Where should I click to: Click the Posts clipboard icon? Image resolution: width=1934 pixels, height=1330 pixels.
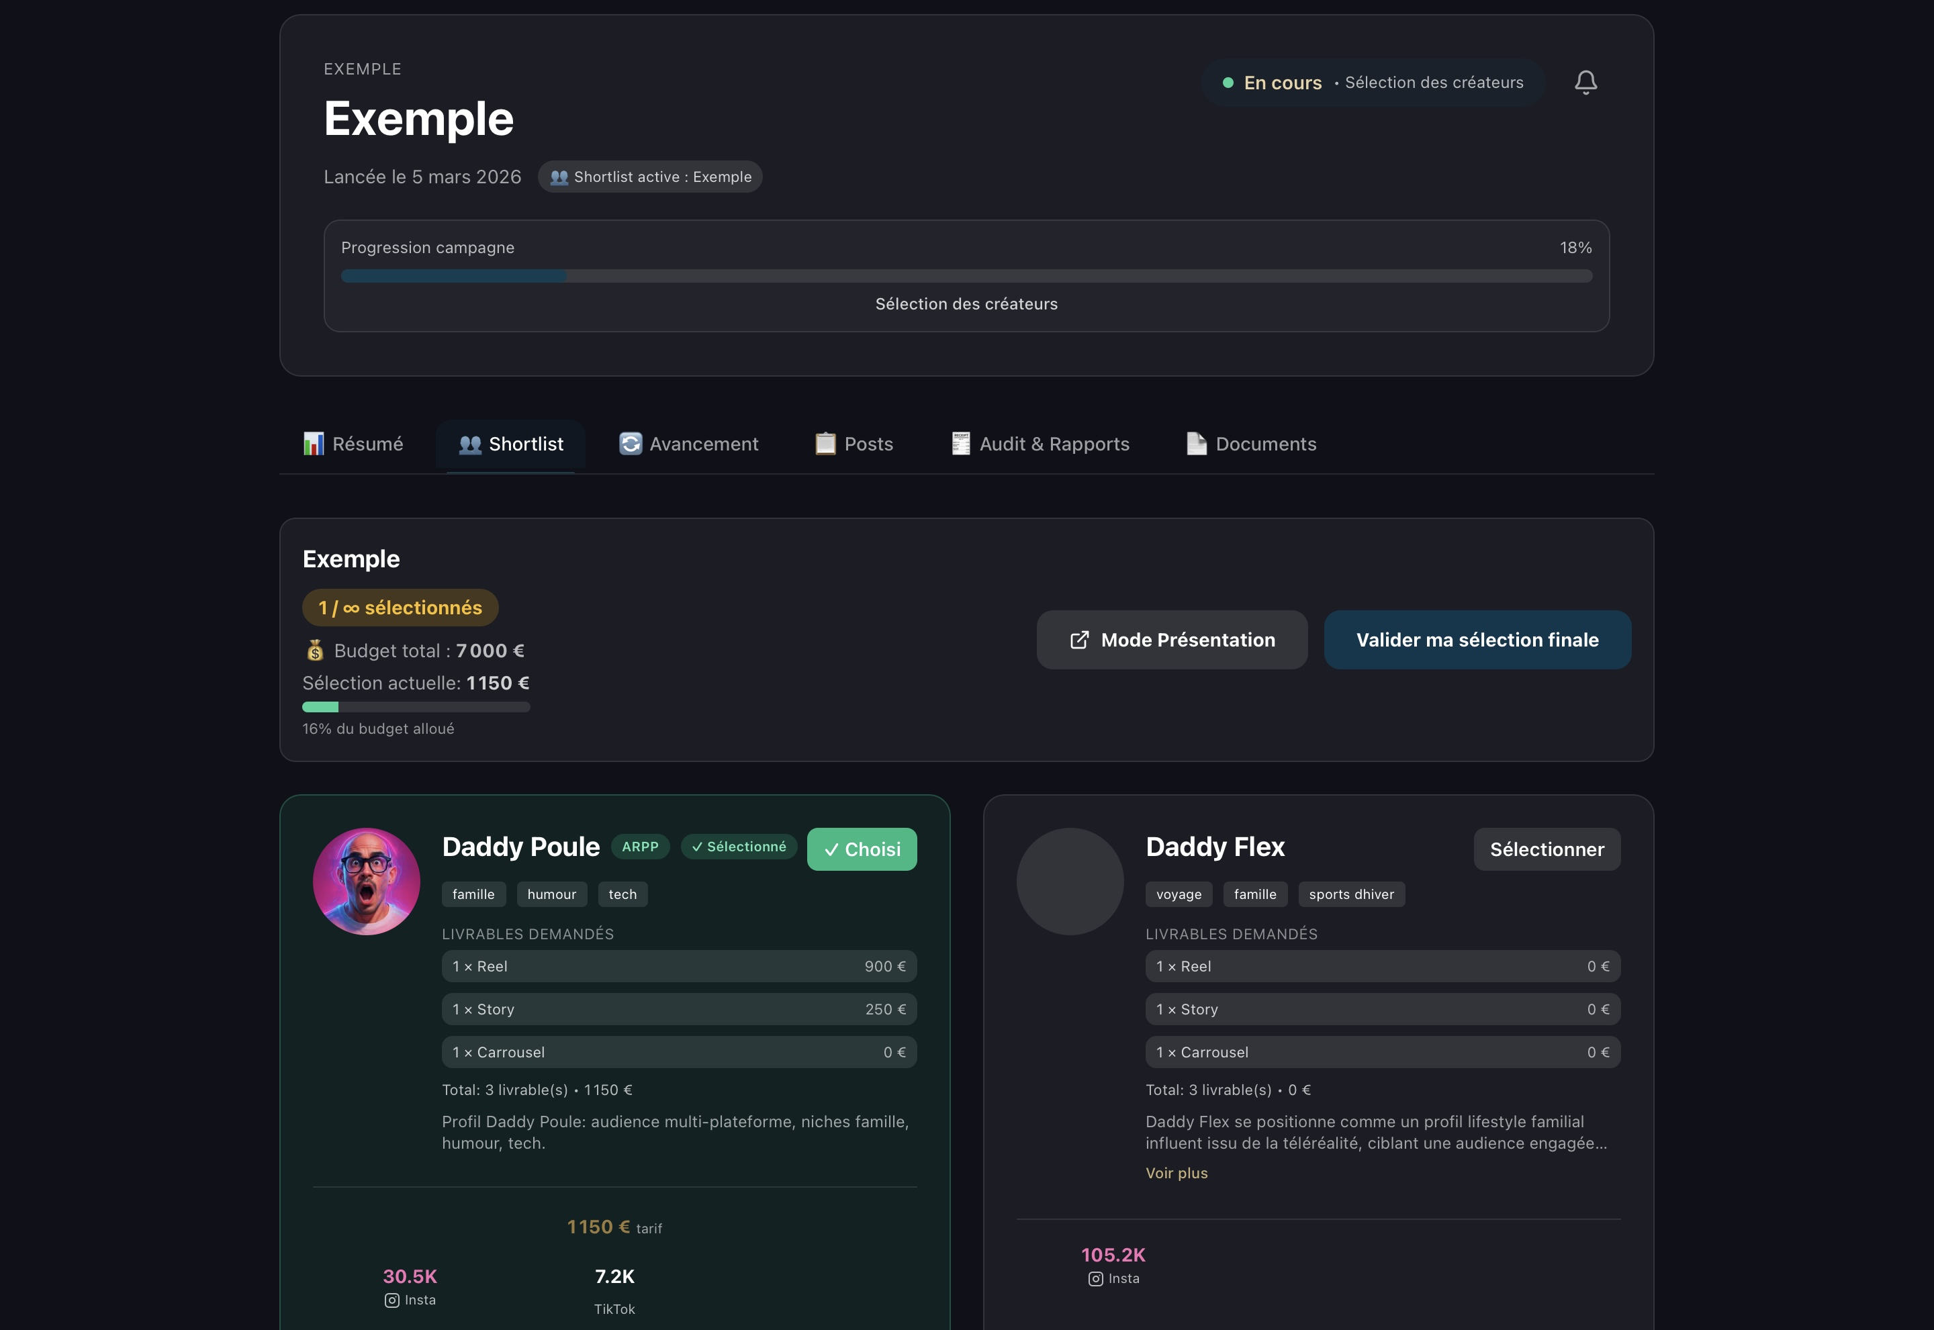(825, 444)
